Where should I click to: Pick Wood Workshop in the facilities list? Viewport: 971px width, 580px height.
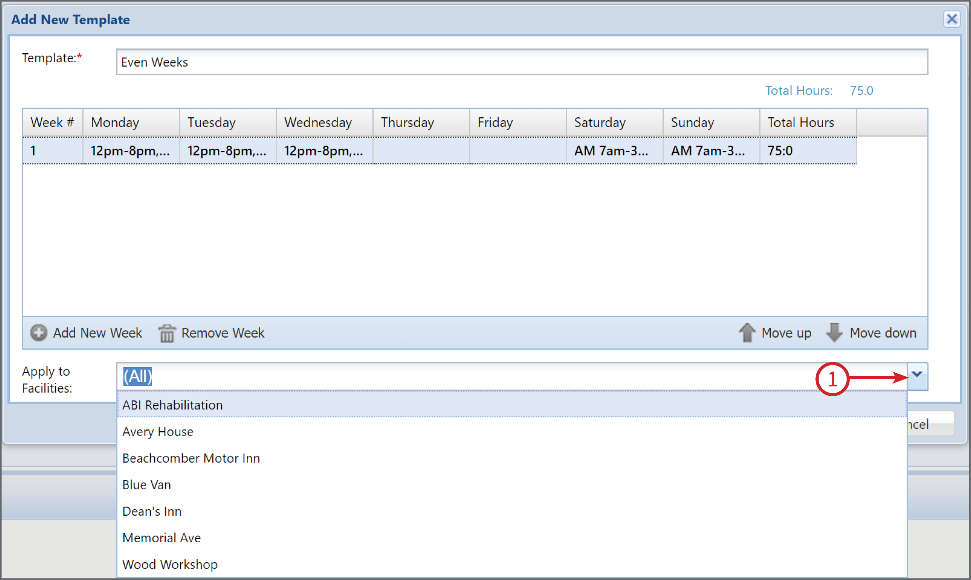pyautogui.click(x=512, y=564)
